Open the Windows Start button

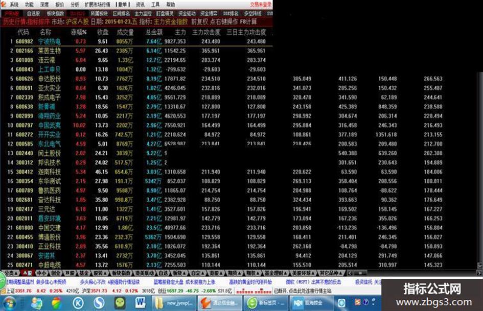click(x=9, y=303)
